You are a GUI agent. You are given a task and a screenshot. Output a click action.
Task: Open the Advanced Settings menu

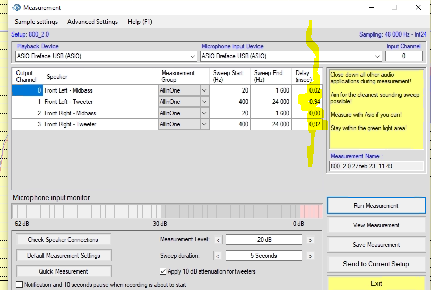[x=93, y=22]
